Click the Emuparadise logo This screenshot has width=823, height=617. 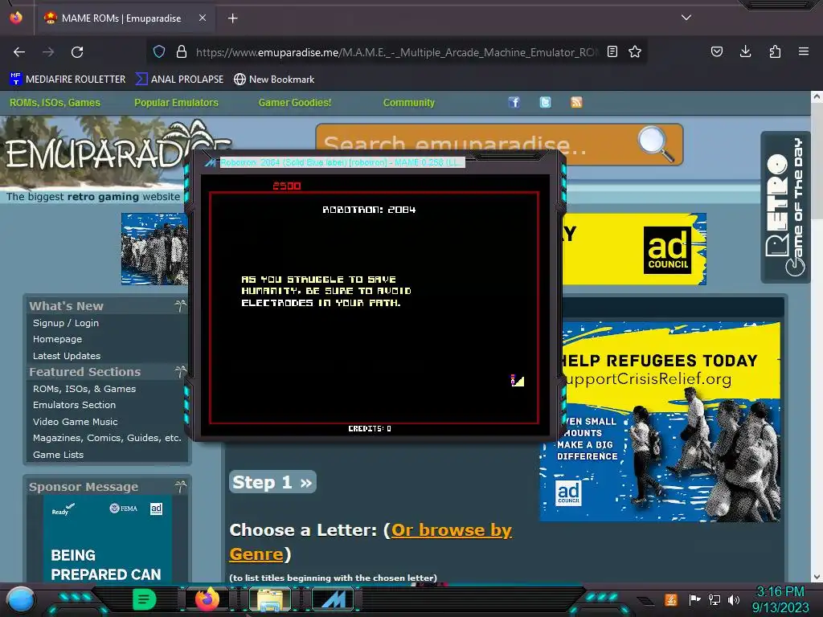(x=96, y=152)
